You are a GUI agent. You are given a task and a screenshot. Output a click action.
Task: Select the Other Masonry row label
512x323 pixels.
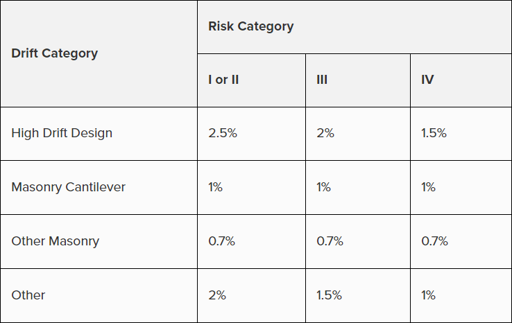point(56,241)
